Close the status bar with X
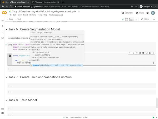This screenshot has width=158, height=119. [156, 117]
